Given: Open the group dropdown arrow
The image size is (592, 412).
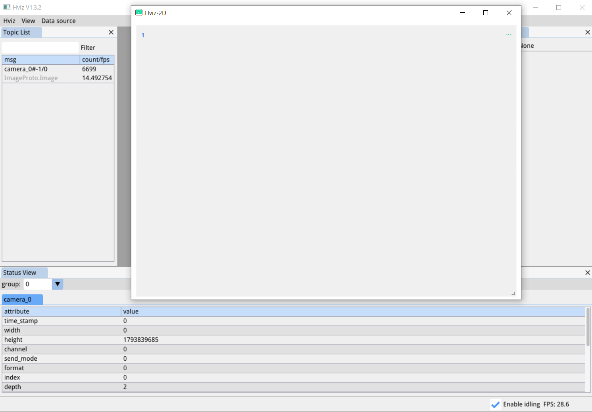Looking at the screenshot, I should (58, 284).
